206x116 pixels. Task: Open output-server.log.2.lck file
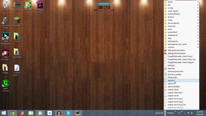point(182,105)
